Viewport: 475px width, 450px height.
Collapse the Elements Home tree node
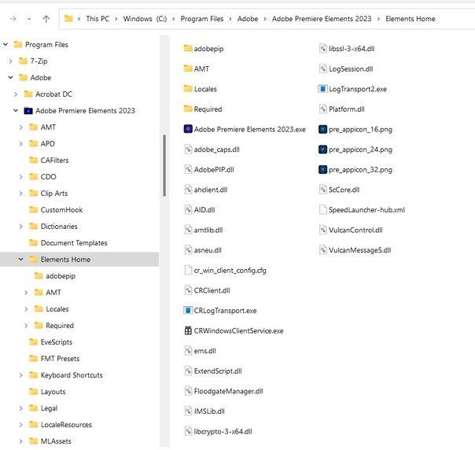click(x=21, y=260)
